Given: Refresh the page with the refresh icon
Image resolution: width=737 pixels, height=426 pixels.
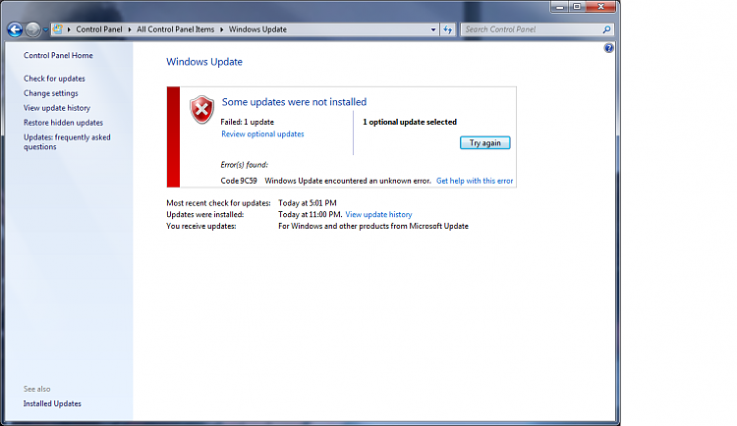Looking at the screenshot, I should point(448,29).
